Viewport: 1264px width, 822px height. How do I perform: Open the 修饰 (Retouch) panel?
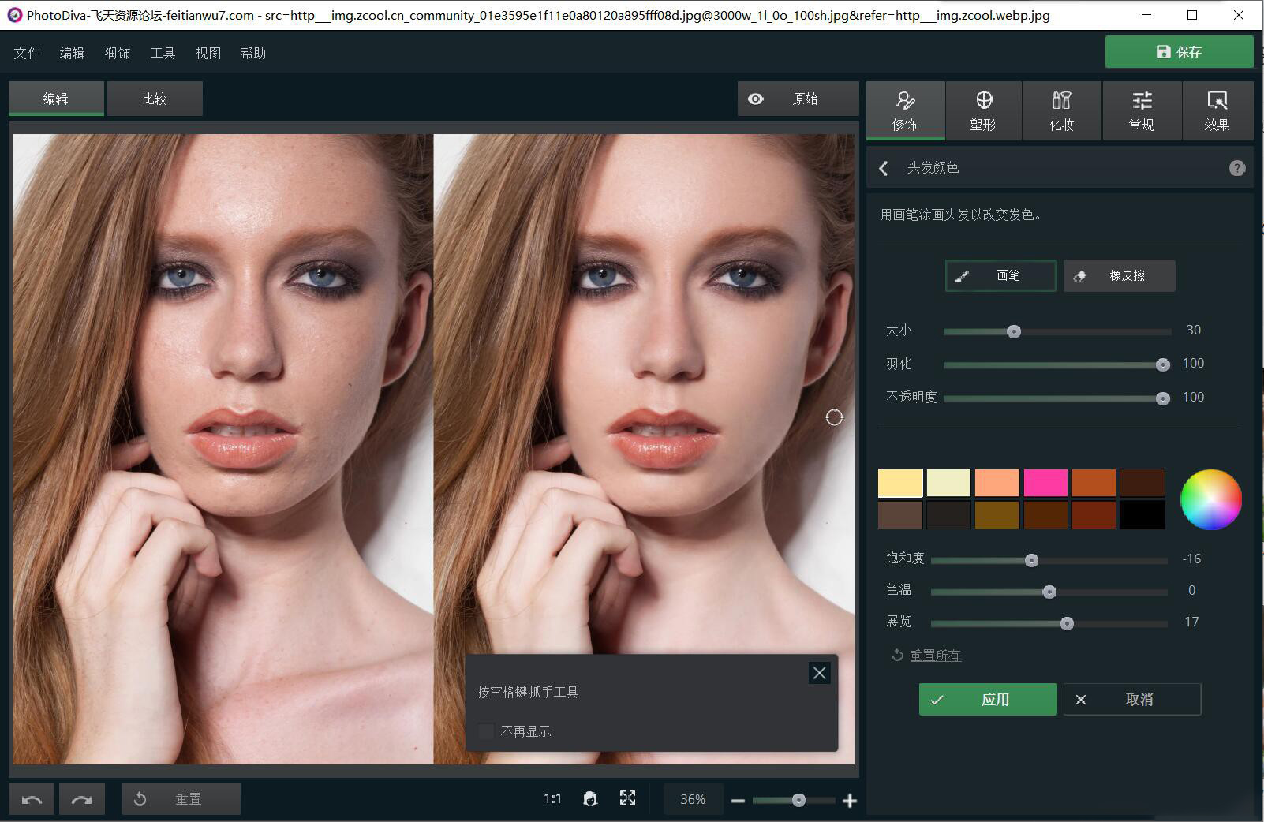point(904,110)
